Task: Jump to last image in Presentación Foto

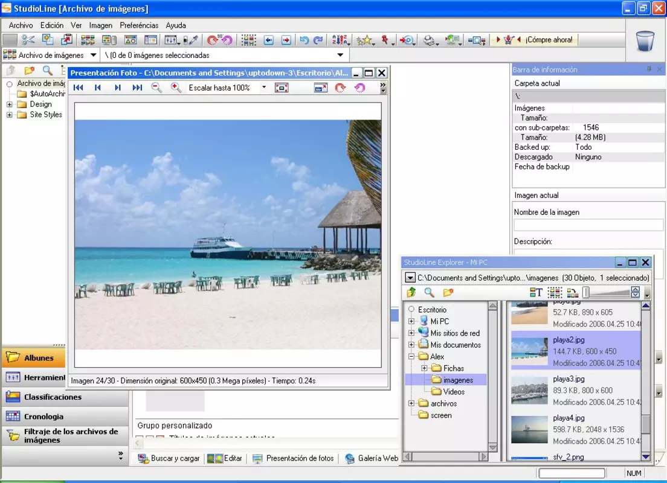Action: point(137,88)
